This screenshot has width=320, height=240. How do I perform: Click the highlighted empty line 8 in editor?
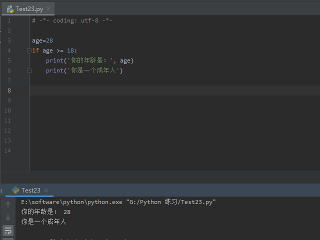point(174,90)
